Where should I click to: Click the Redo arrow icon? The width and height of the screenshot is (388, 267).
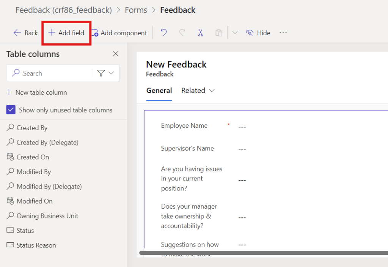pos(182,33)
